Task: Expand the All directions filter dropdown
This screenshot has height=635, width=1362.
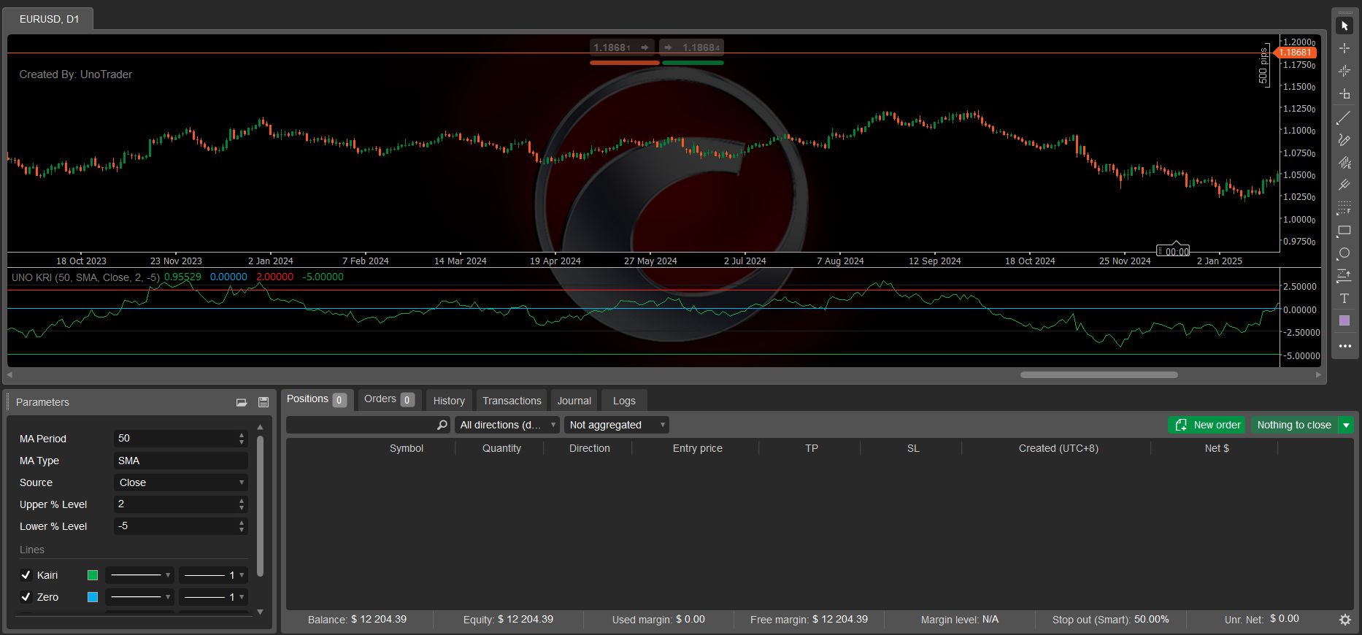Action: click(507, 425)
